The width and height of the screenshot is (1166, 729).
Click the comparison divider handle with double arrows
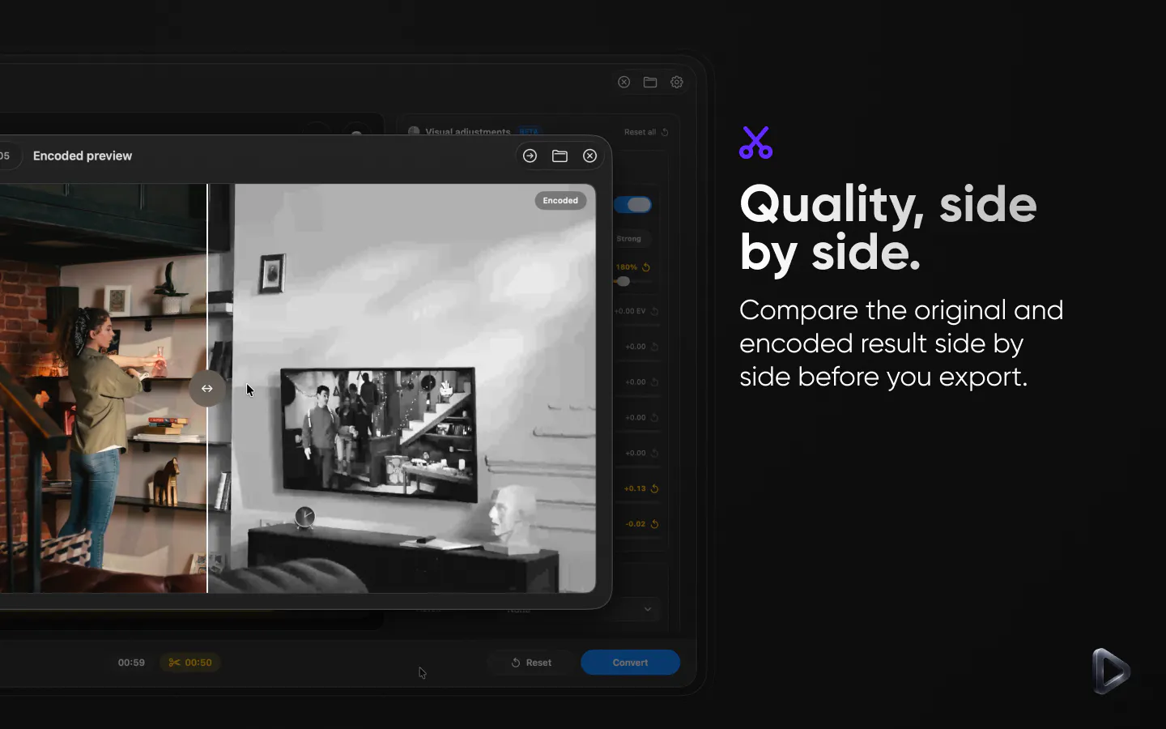coord(207,389)
